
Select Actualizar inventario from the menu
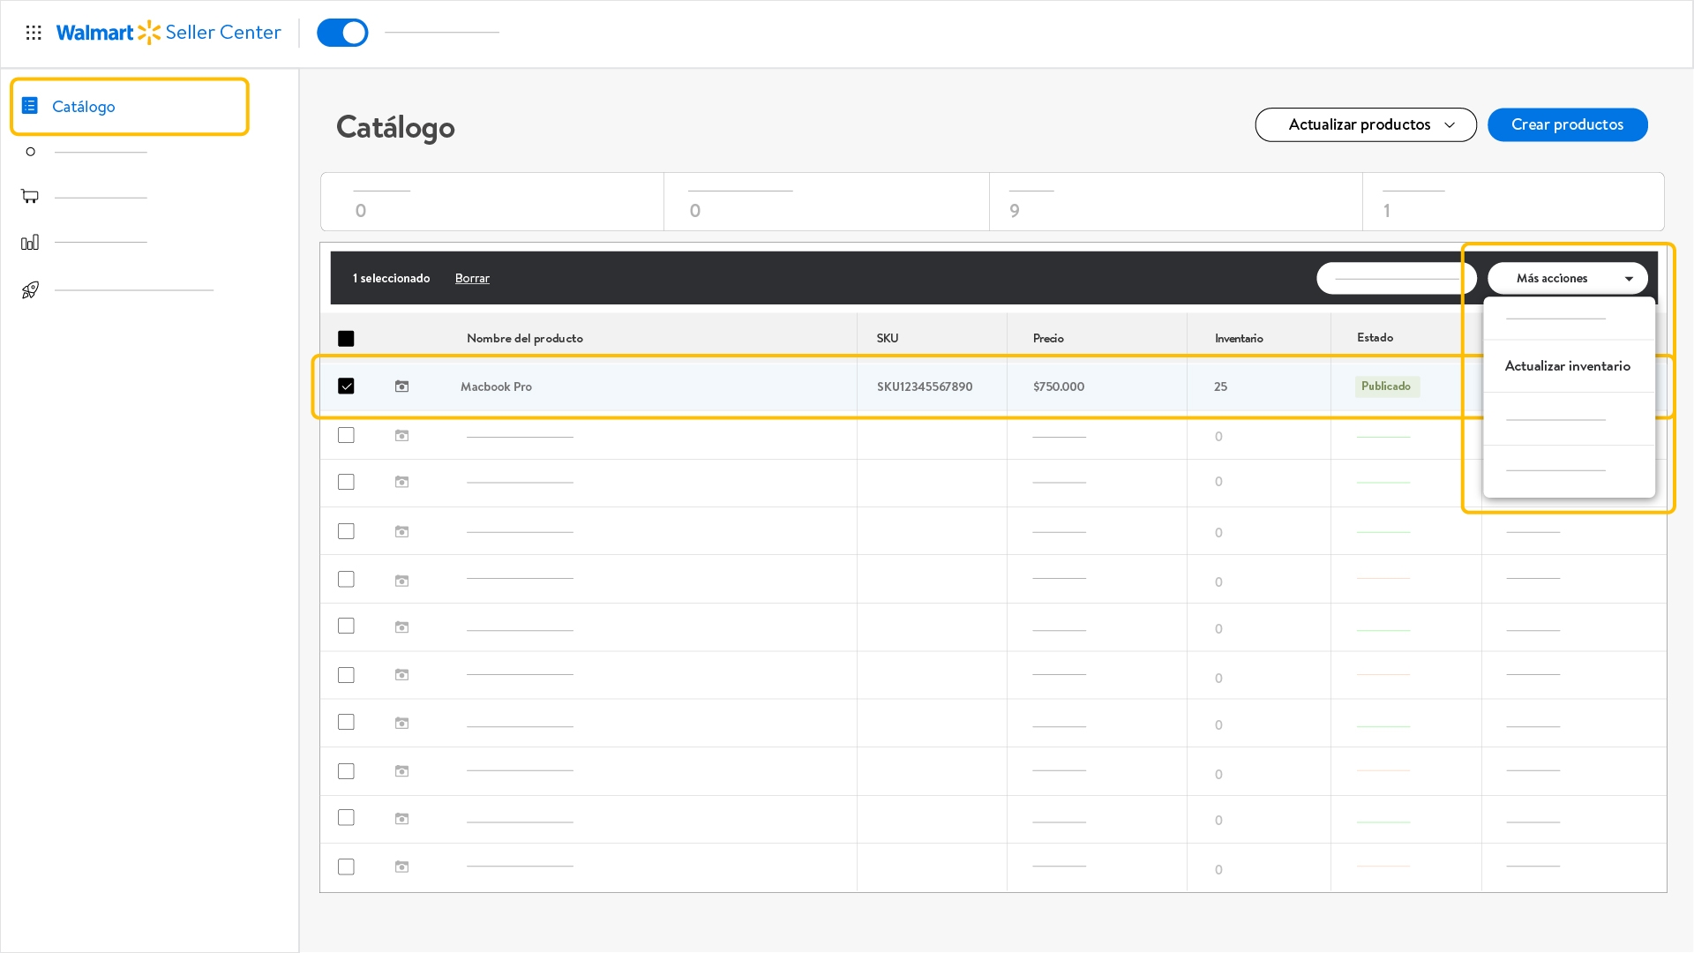tap(1568, 366)
